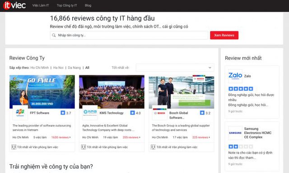Click the star rating icon beside 3.7
Screen dimensions: 289x173
[x=63, y=113]
